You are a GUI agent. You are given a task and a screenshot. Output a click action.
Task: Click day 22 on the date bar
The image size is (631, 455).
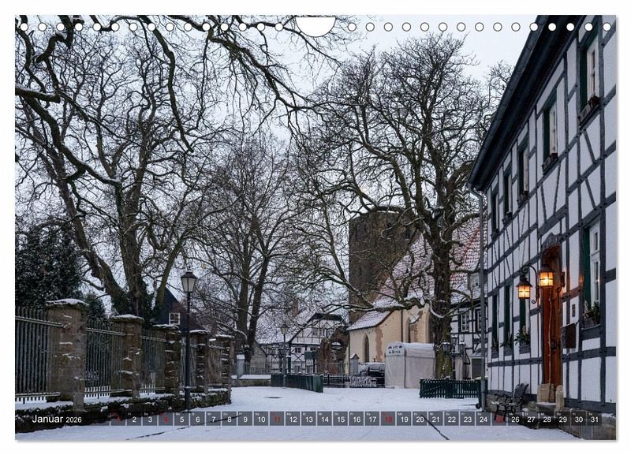(451, 419)
